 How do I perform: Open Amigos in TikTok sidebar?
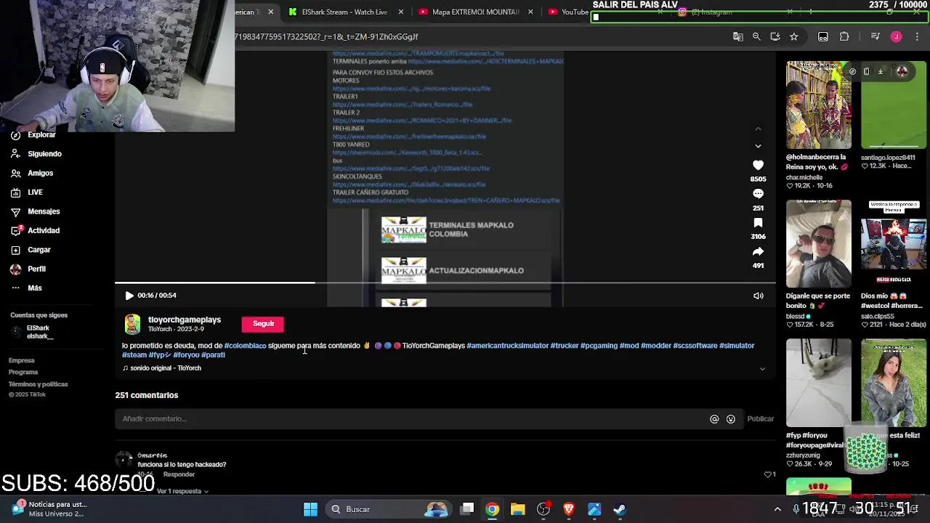pyautogui.click(x=32, y=173)
